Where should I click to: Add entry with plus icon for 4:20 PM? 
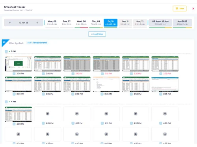click(x=136, y=114)
